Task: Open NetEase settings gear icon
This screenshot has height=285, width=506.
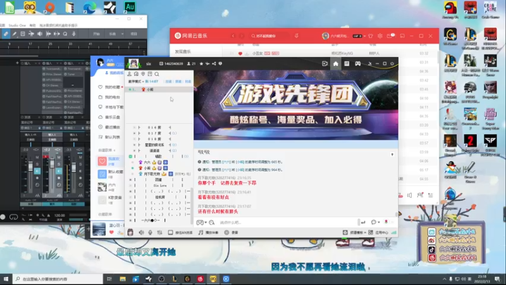Action: click(380, 36)
